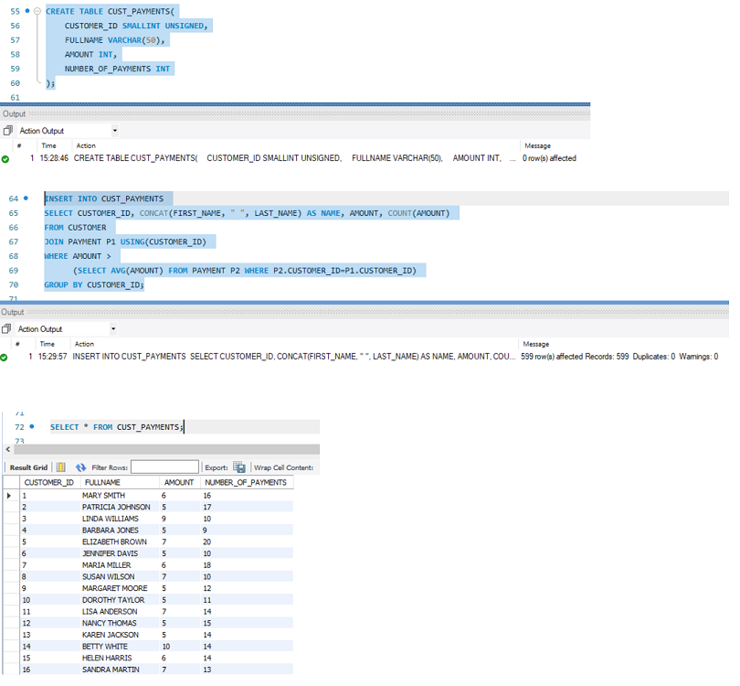
Task: Click the copy icon in the CREATE TABLE output panel
Action: click(7, 131)
